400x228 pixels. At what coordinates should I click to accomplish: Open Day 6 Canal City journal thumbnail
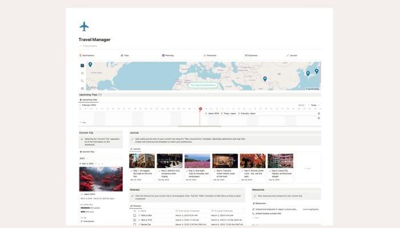click(x=281, y=161)
